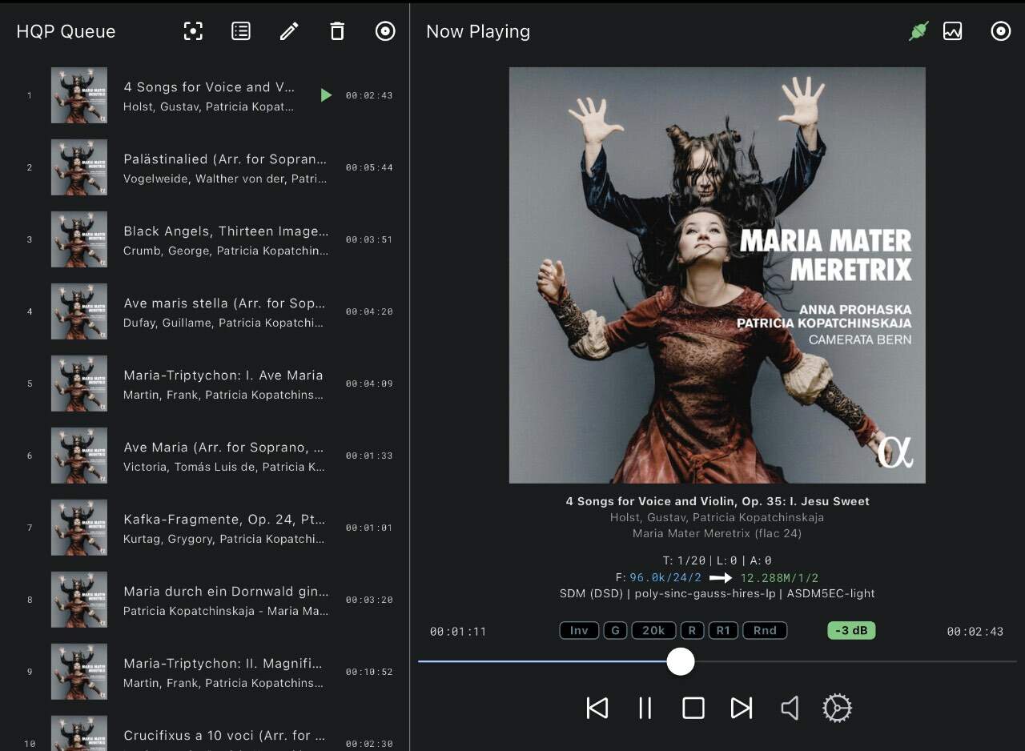The width and height of the screenshot is (1025, 751).
Task: Open the playlist list icon in HQP Queue header
Action: coord(241,31)
